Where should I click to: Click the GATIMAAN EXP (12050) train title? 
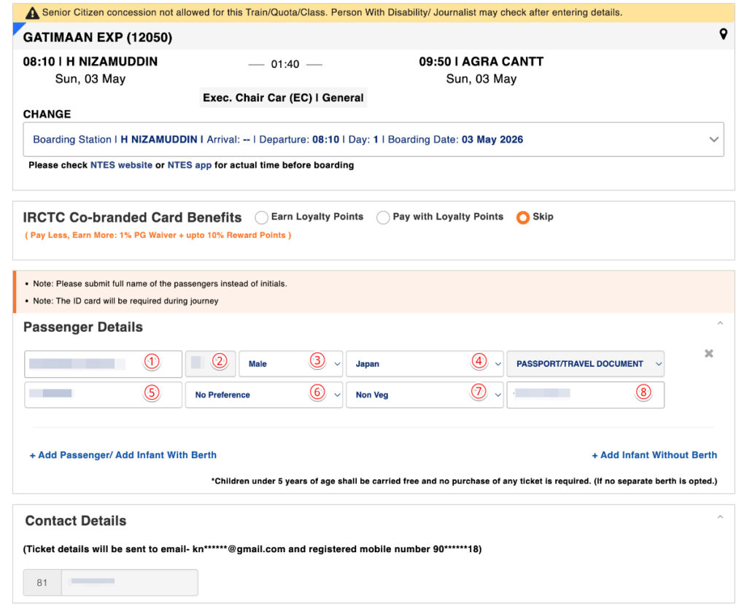tap(98, 37)
